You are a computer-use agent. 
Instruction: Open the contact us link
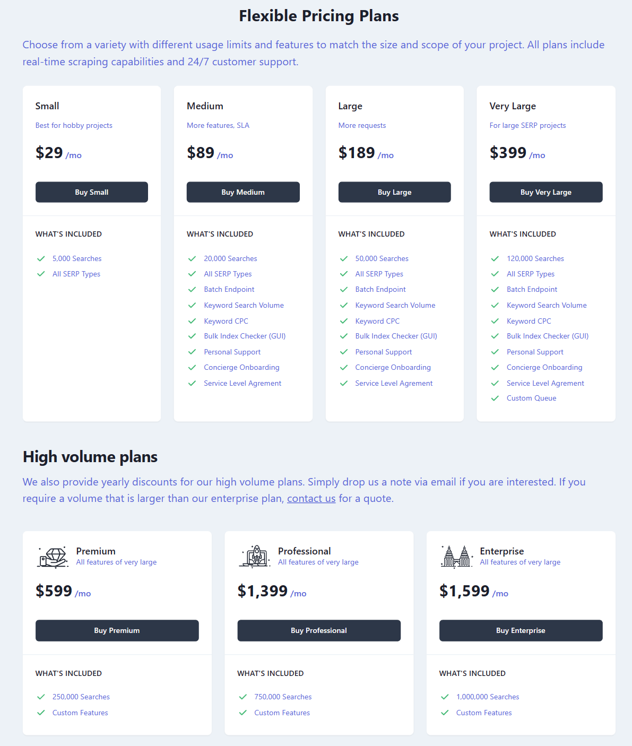(x=311, y=498)
